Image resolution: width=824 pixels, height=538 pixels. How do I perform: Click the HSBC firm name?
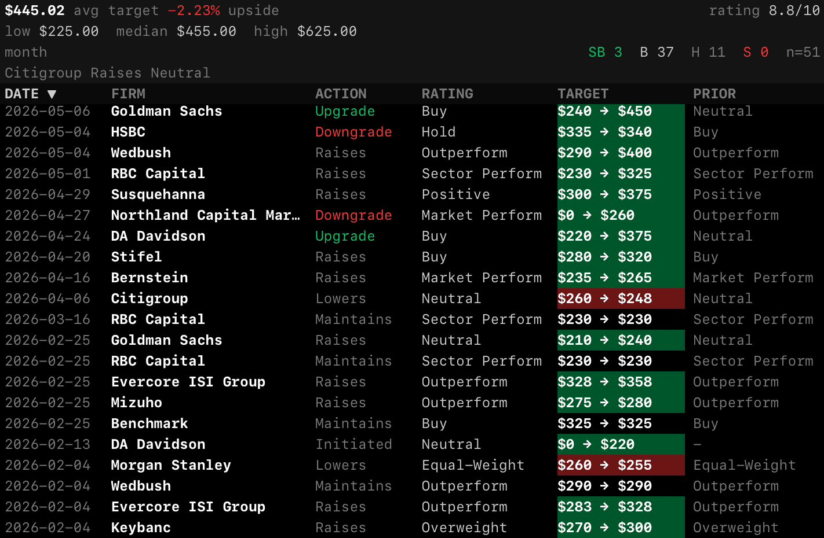[x=128, y=132]
